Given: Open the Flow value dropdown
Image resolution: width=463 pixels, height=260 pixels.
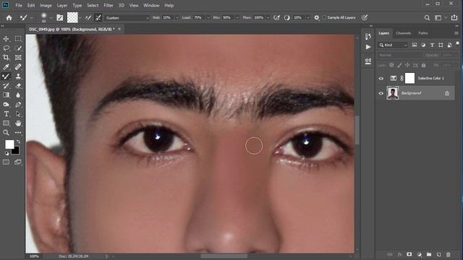Looking at the screenshot, I should 268,17.
